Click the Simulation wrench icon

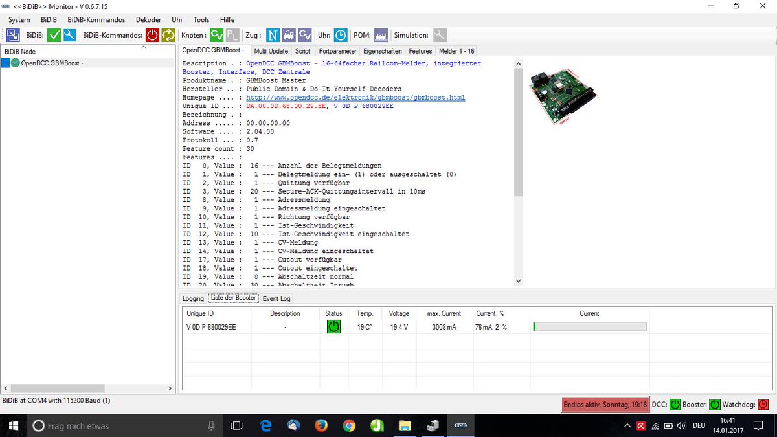pos(440,36)
